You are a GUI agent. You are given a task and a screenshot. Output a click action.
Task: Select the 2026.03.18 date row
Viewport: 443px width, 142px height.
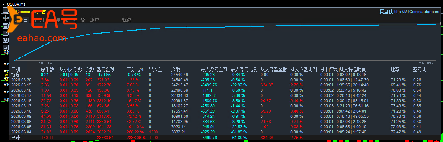tap(21, 90)
